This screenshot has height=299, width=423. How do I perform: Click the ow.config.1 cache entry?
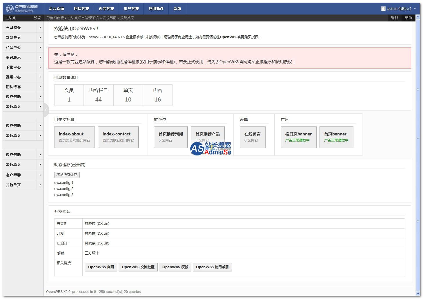pos(64,183)
